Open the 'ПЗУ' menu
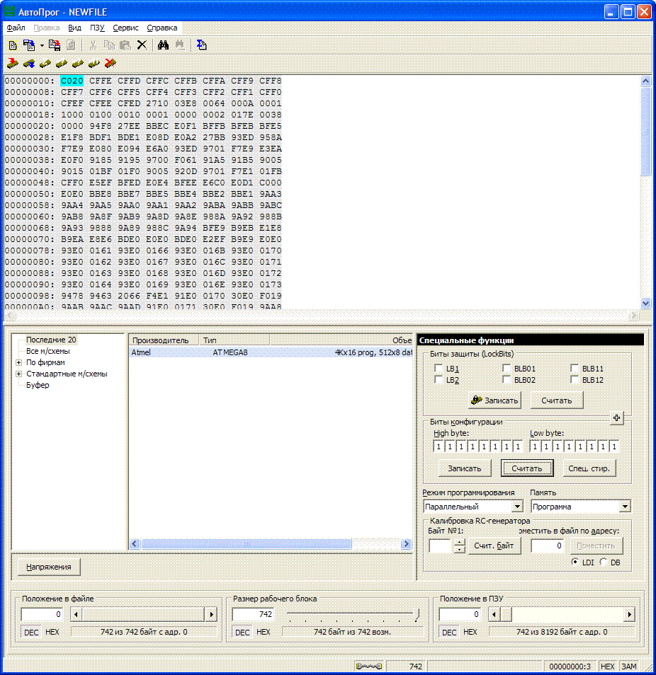 [97, 28]
